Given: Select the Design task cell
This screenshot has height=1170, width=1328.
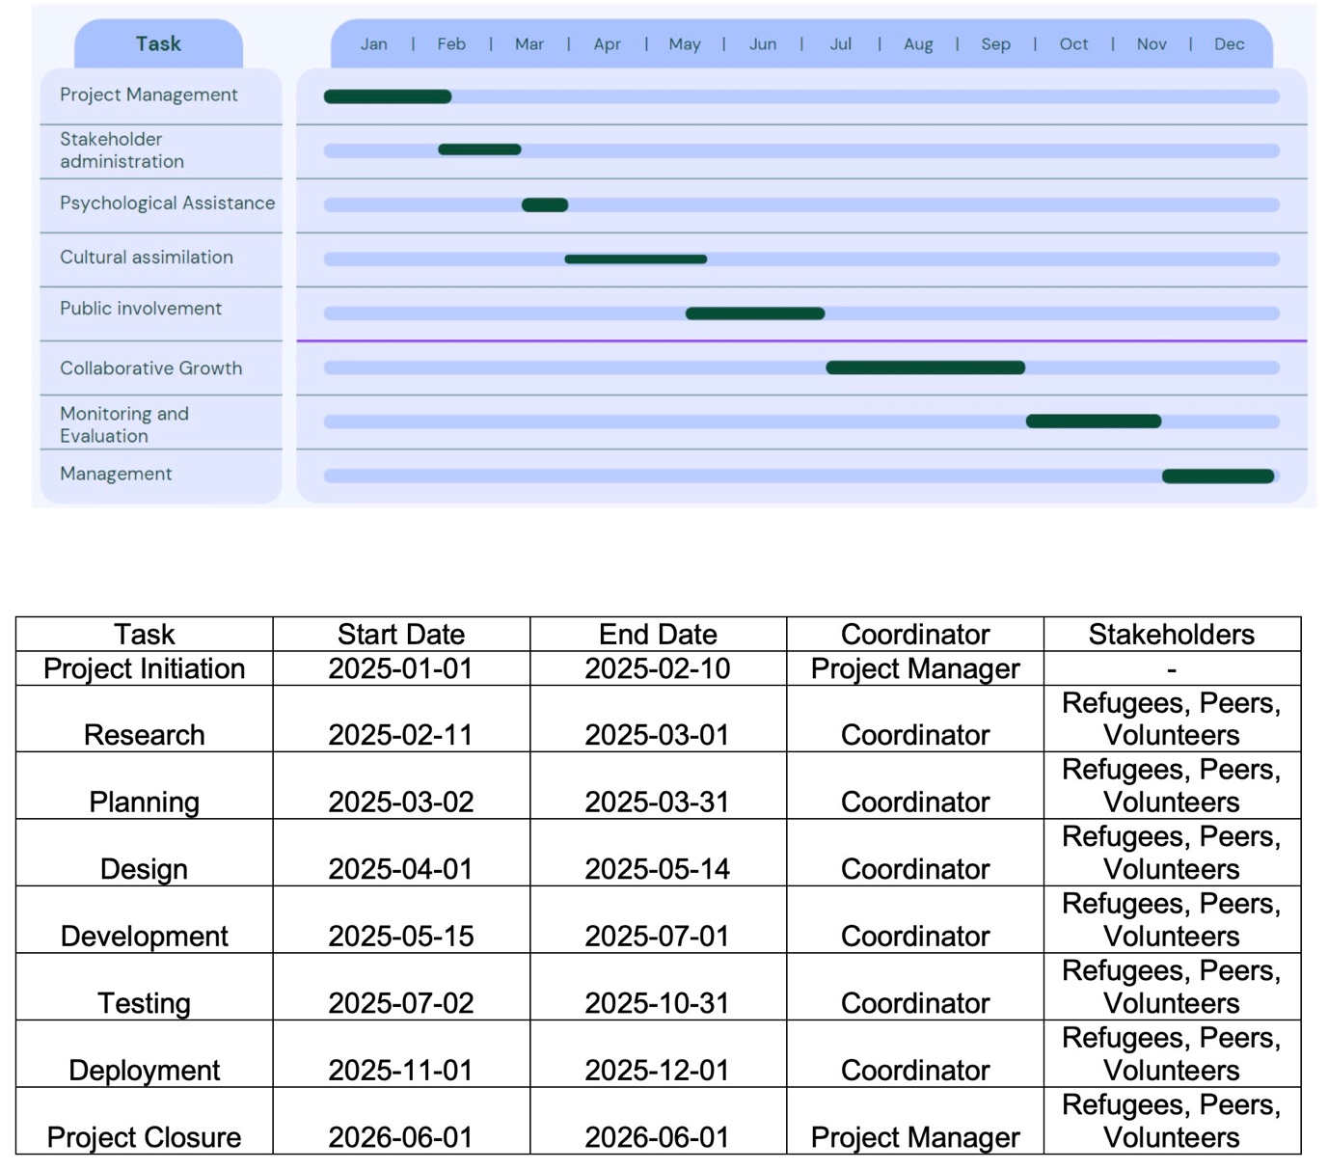Looking at the screenshot, I should [x=145, y=853].
